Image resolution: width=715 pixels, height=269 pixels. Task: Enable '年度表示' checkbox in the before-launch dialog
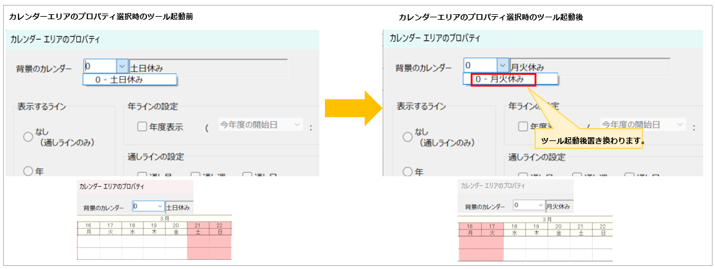(x=142, y=126)
